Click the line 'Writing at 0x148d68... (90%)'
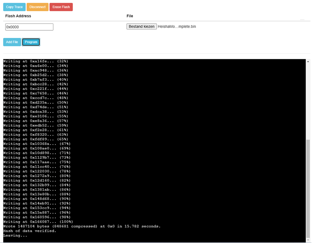319x243 pixels. [37, 199]
